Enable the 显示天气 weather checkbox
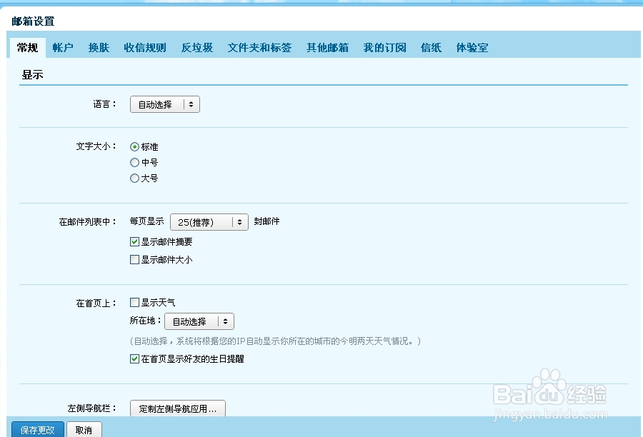Screen dimensions: 643x437 [x=134, y=302]
